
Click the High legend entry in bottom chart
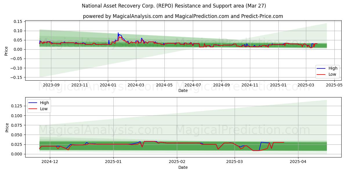point(39,103)
